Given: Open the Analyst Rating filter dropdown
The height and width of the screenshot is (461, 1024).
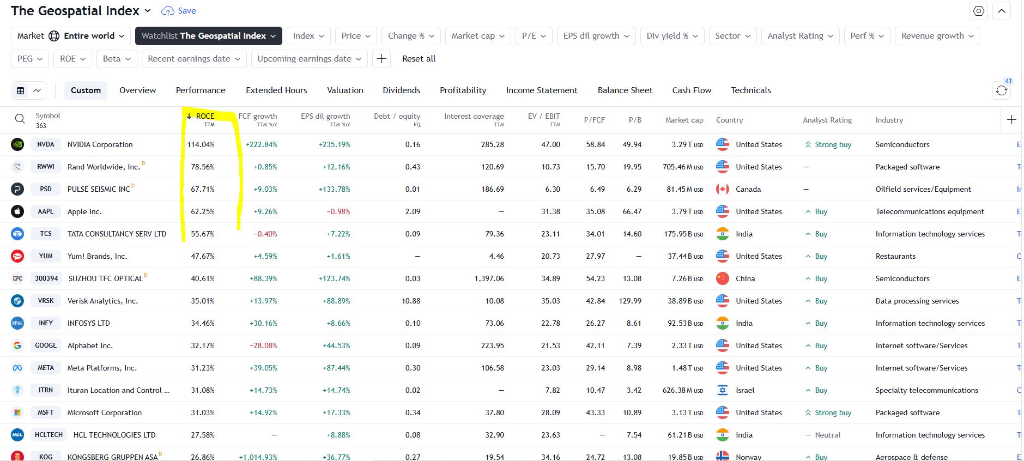Looking at the screenshot, I should click(800, 36).
